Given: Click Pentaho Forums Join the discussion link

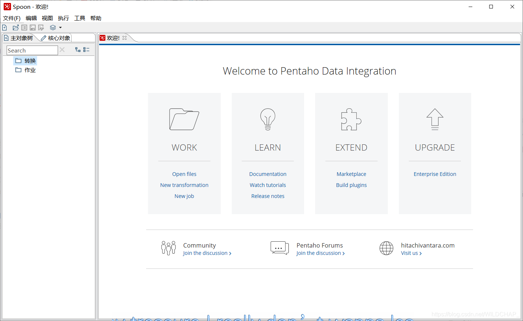Looking at the screenshot, I should click(321, 253).
